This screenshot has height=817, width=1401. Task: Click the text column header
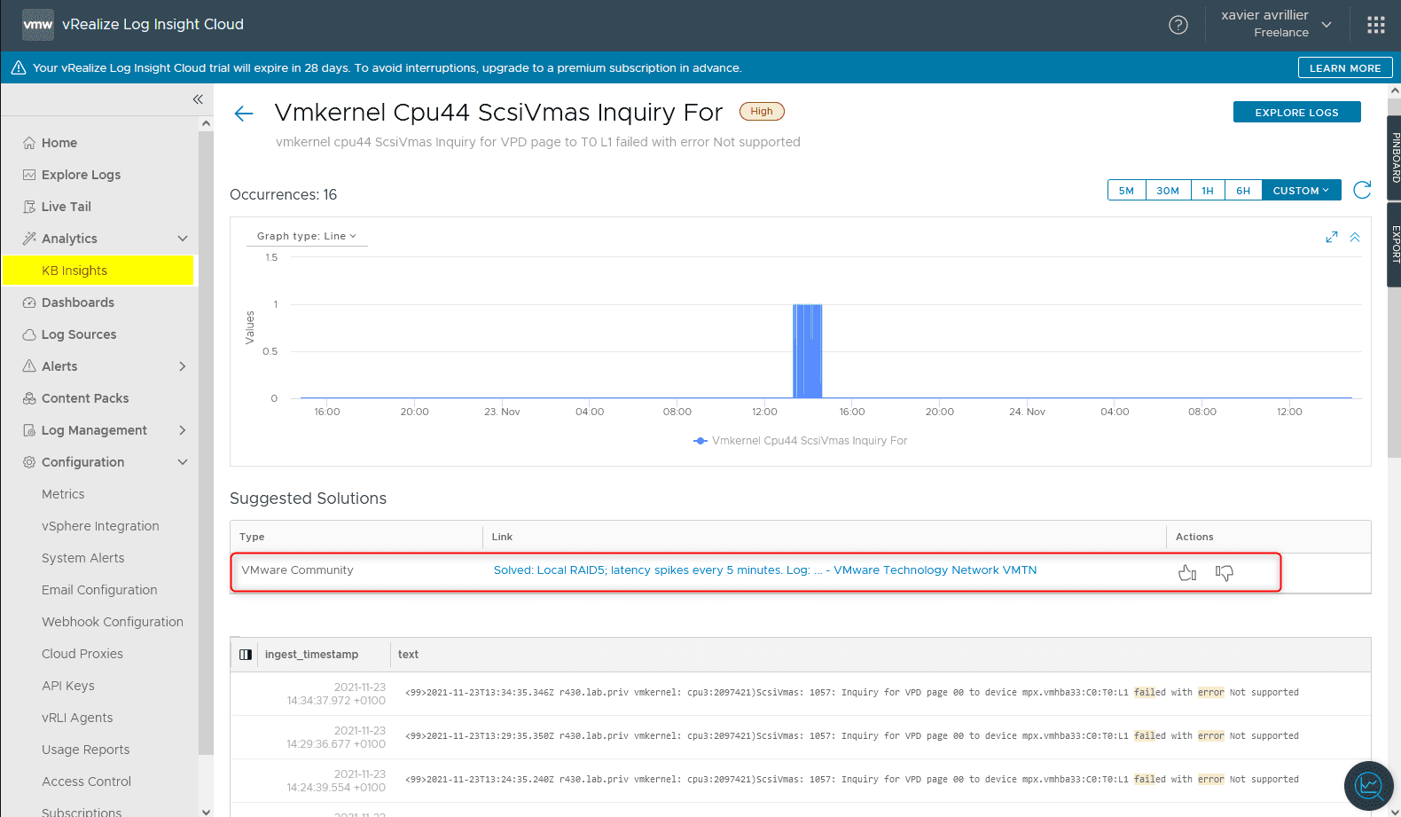pos(408,655)
